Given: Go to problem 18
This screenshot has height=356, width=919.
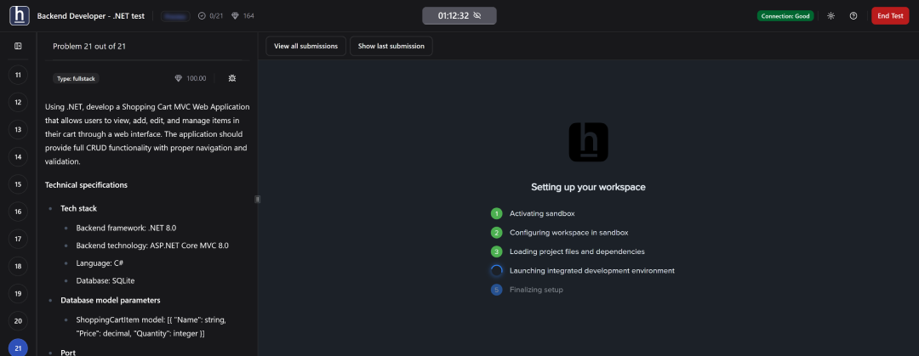Looking at the screenshot, I should [x=18, y=267].
